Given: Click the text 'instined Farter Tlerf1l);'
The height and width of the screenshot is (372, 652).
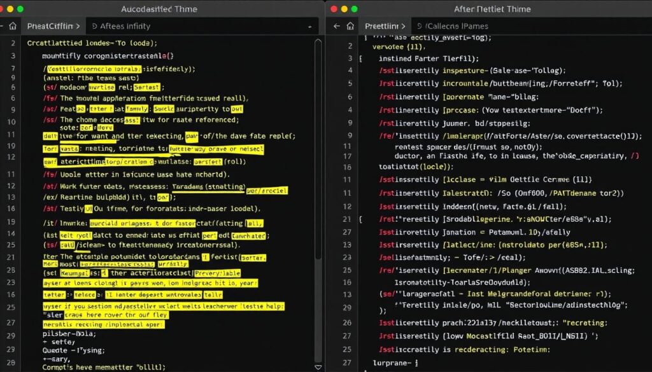Looking at the screenshot, I should 429,59.
